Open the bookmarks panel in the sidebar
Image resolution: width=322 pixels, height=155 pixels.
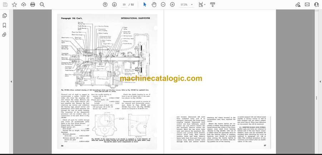pyautogui.click(x=4, y=25)
